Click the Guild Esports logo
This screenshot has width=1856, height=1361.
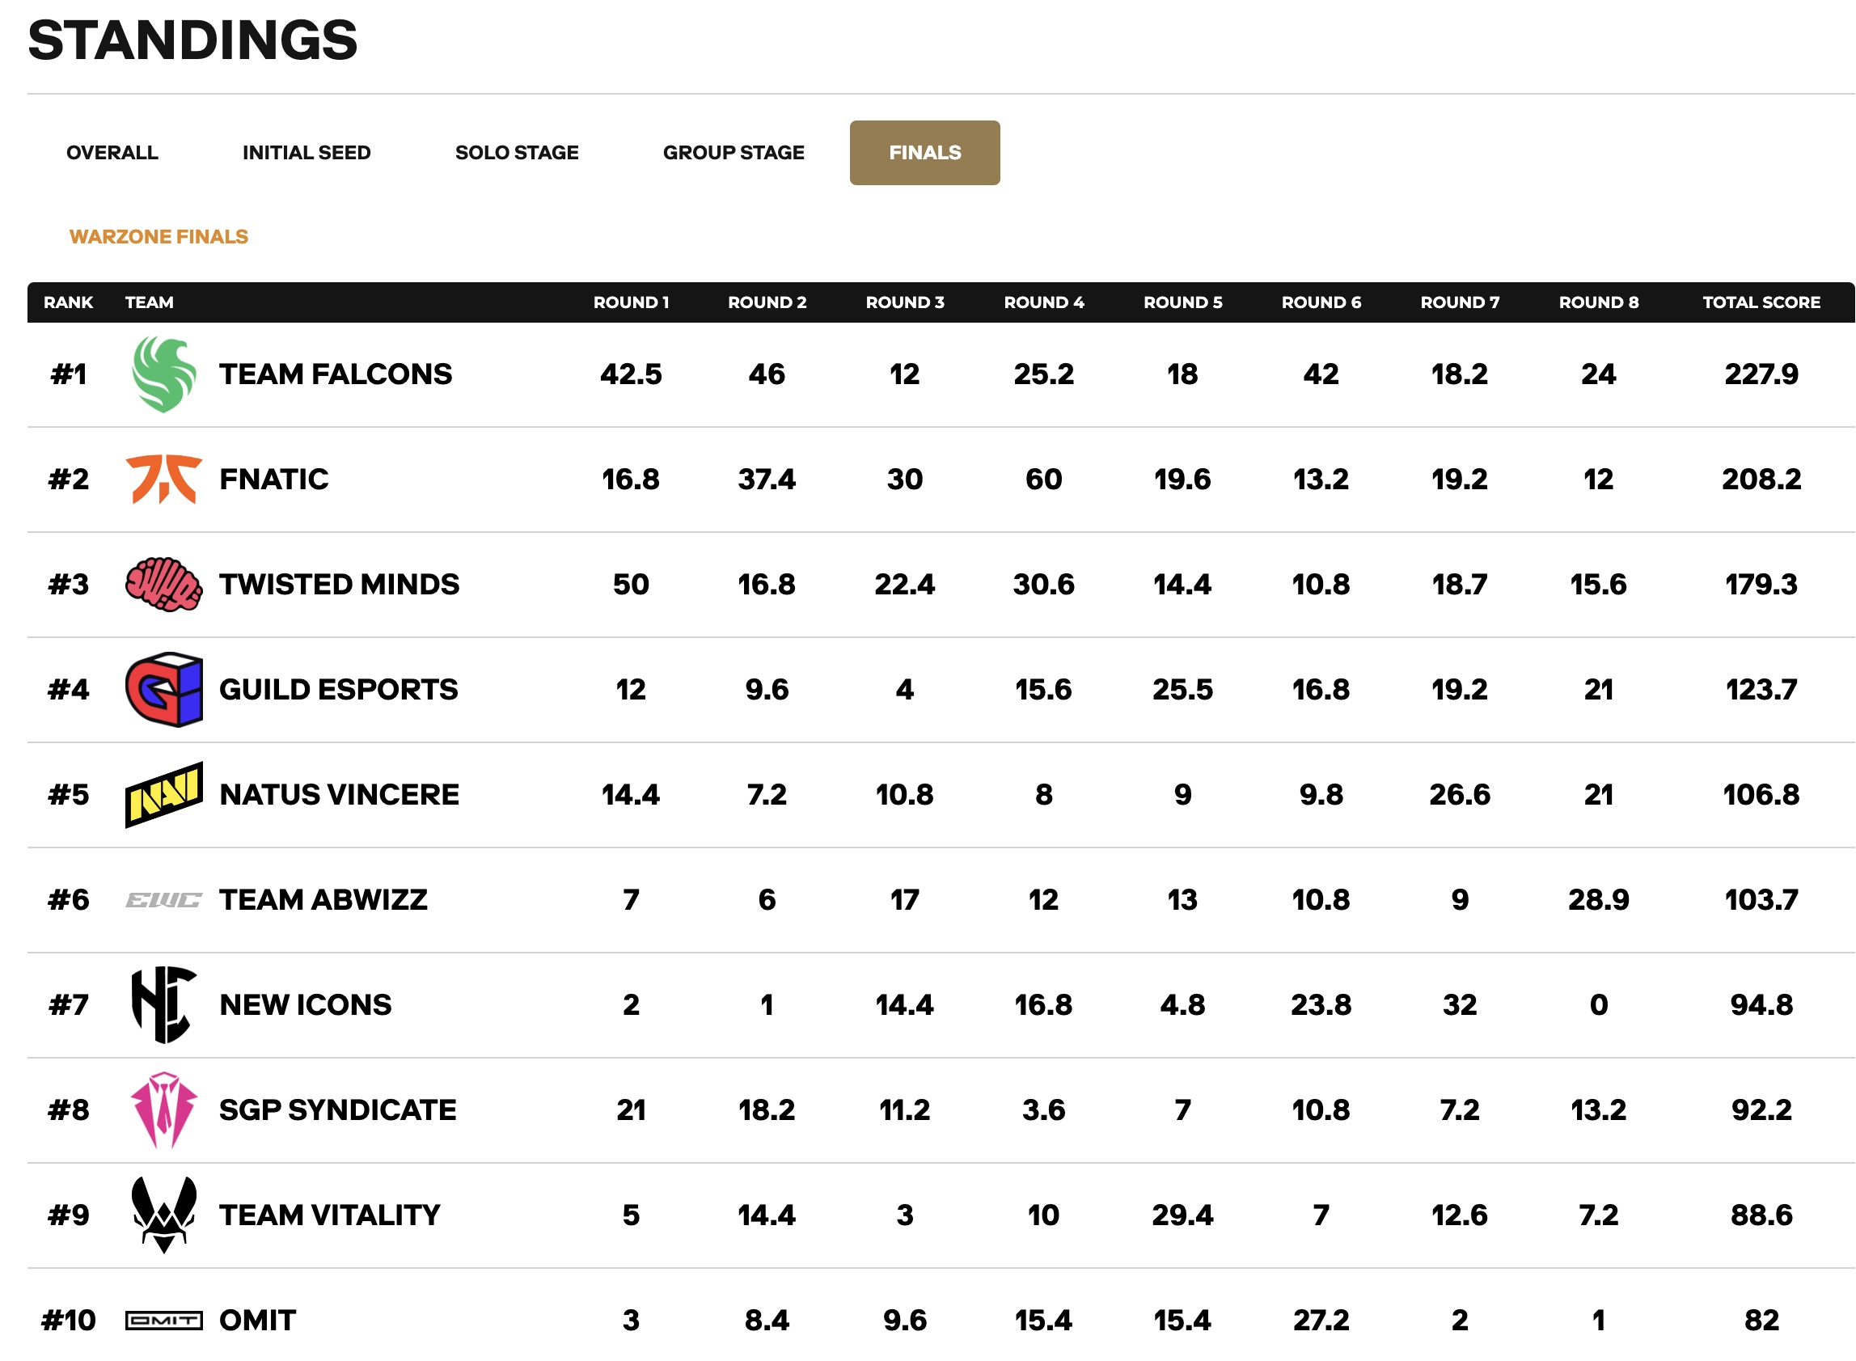pyautogui.click(x=164, y=690)
